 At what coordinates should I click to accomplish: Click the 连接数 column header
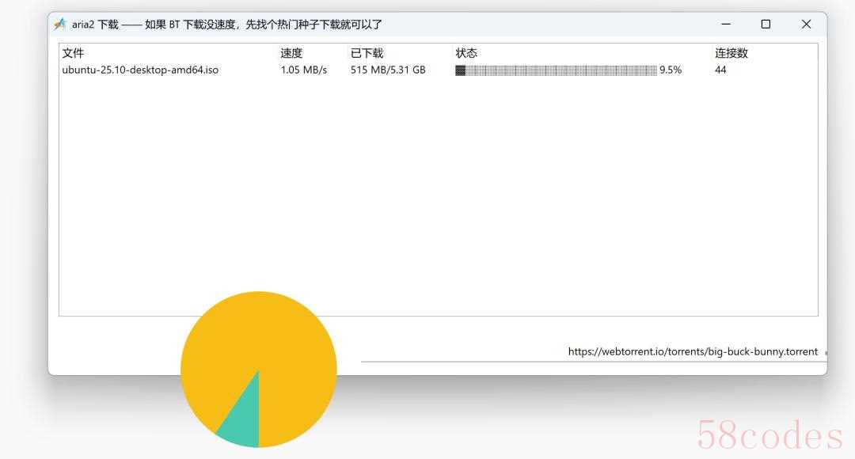[x=731, y=53]
